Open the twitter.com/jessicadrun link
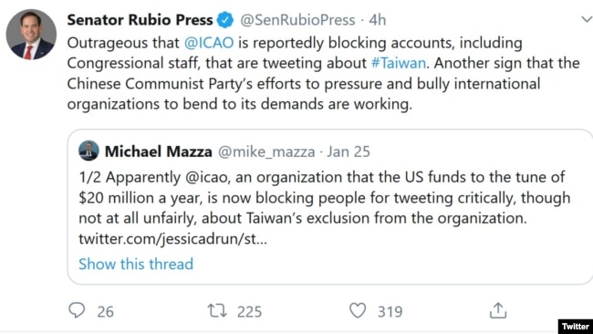593x334 pixels. [172, 239]
